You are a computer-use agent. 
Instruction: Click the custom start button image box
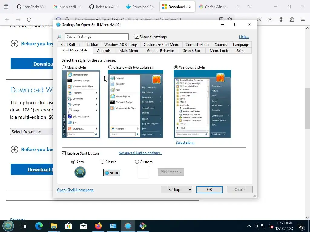[144, 172]
